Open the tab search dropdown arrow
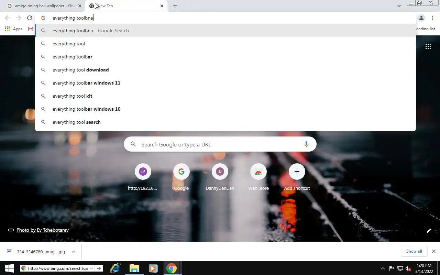The height and width of the screenshot is (275, 440). 399,6
